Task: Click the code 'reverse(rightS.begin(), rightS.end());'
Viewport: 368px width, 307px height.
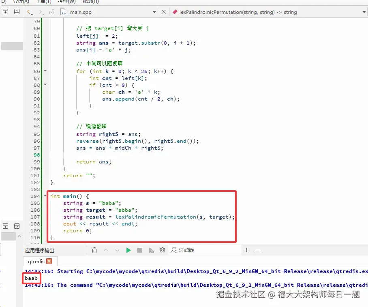Action: pyautogui.click(x=137, y=141)
